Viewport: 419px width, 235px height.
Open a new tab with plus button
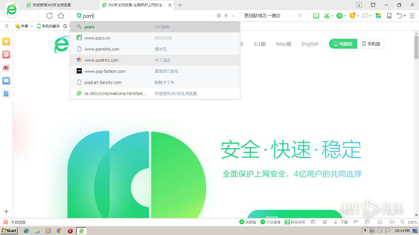point(180,5)
